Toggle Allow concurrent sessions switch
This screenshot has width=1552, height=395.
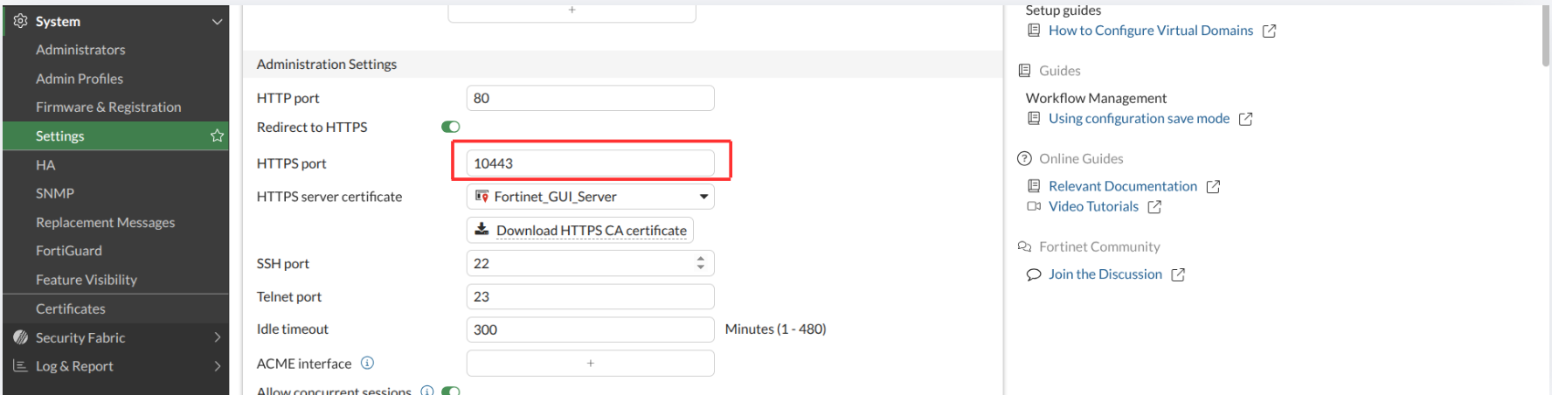coord(451,391)
